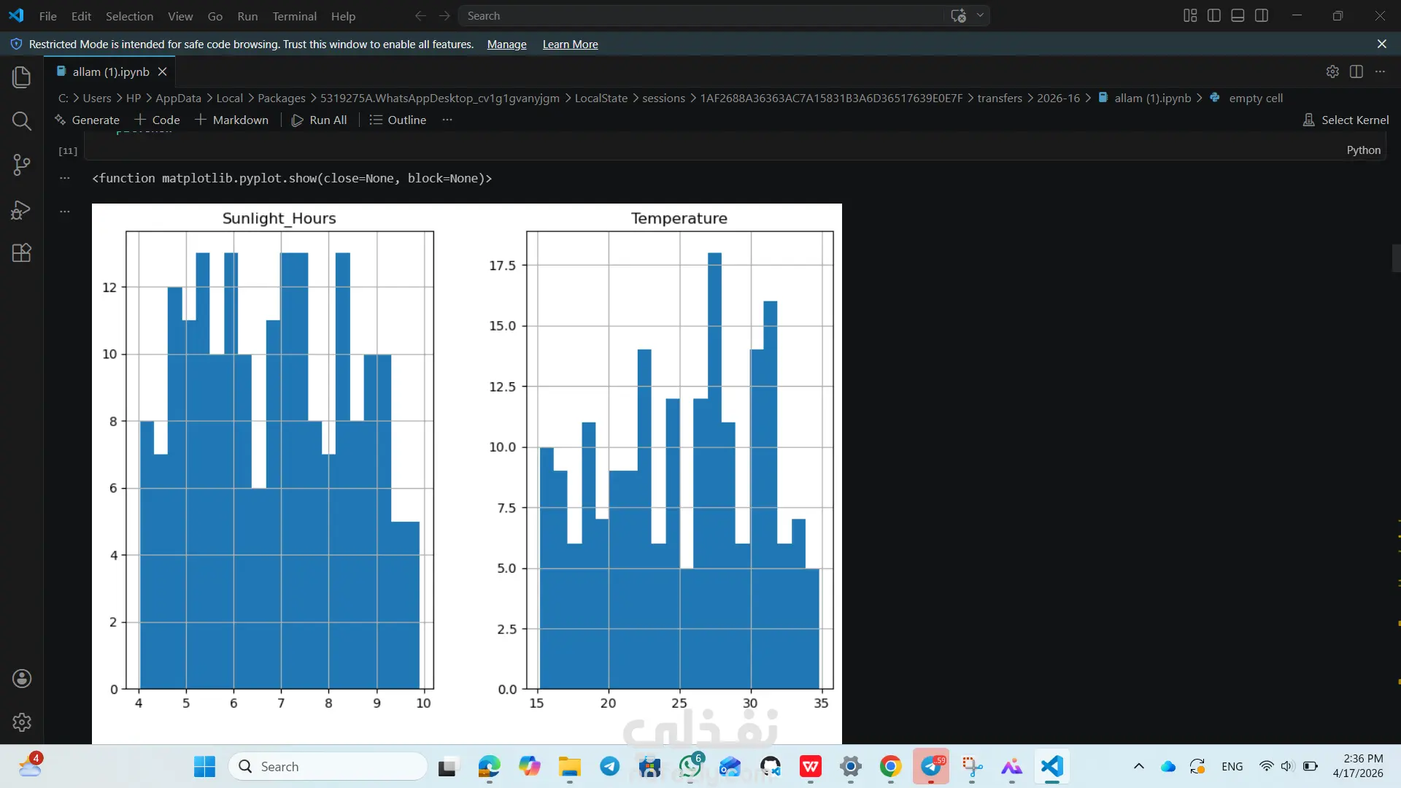Click the Select Kernel button
This screenshot has height=788, width=1401.
pyautogui.click(x=1346, y=120)
